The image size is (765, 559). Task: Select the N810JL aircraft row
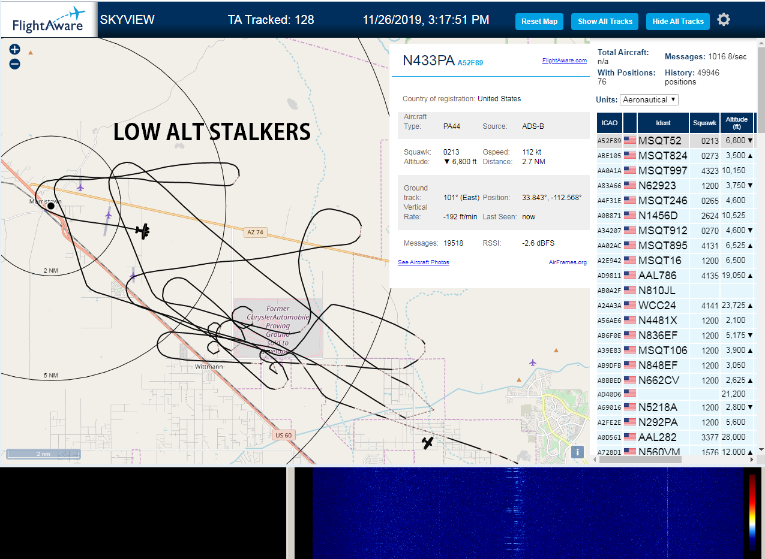click(675, 291)
